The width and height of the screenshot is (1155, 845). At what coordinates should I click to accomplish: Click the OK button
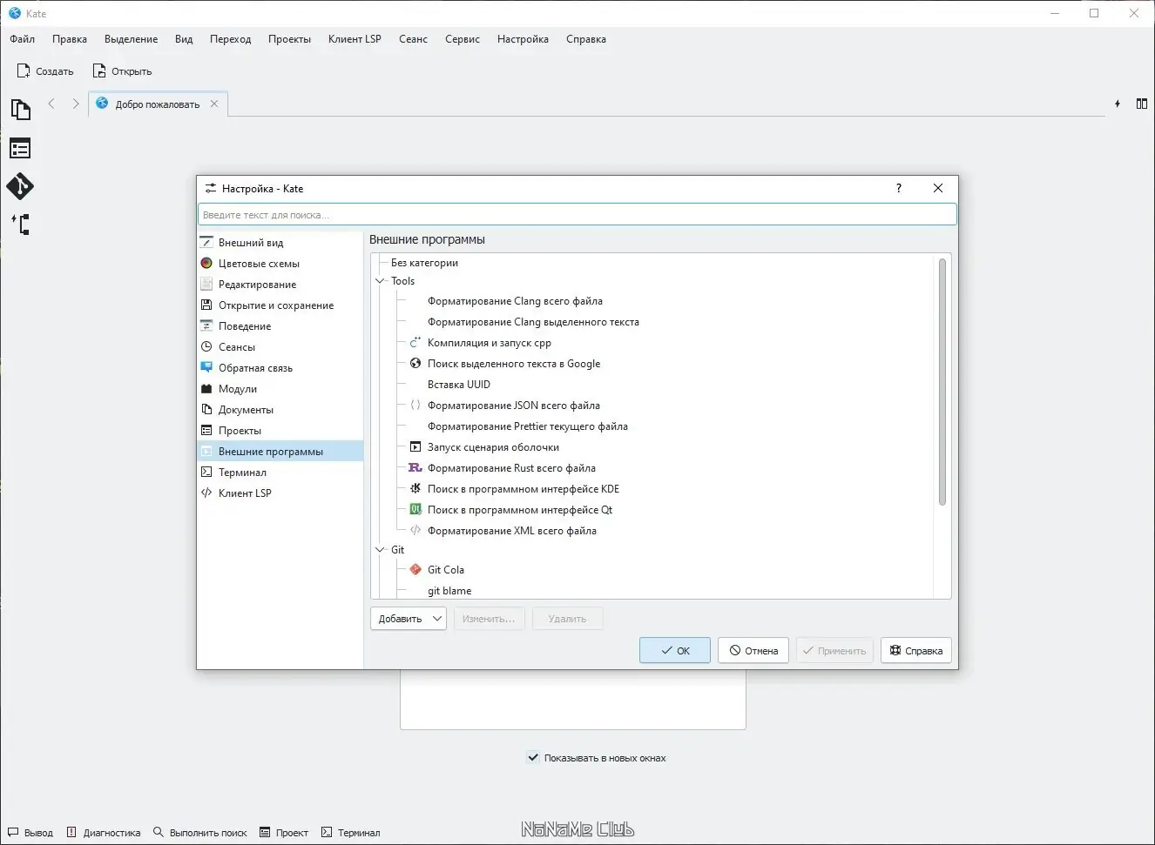[675, 650]
